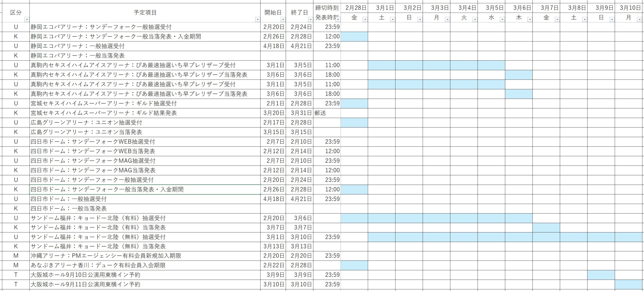Select cell 四日市ドーム：サンデーフォーク一般抽選受付

pyautogui.click(x=145, y=180)
